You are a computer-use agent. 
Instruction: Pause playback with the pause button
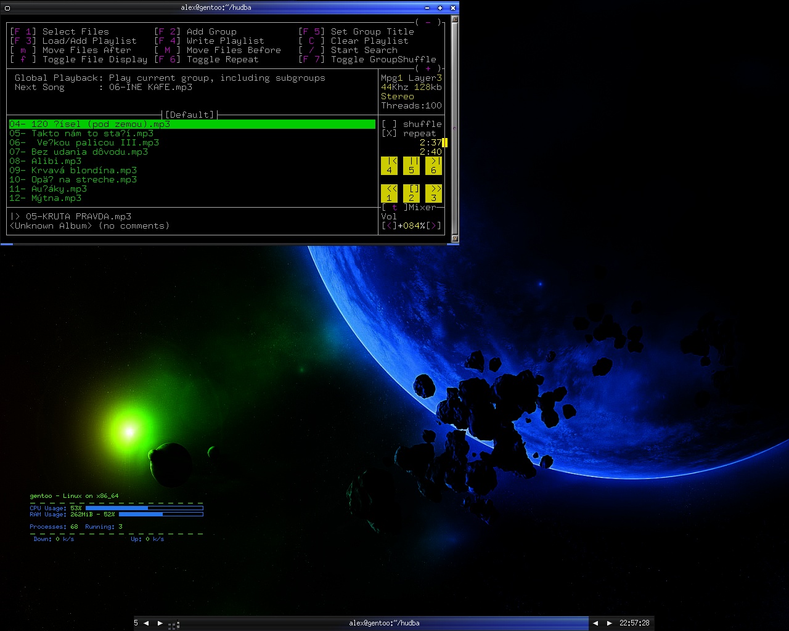(411, 165)
